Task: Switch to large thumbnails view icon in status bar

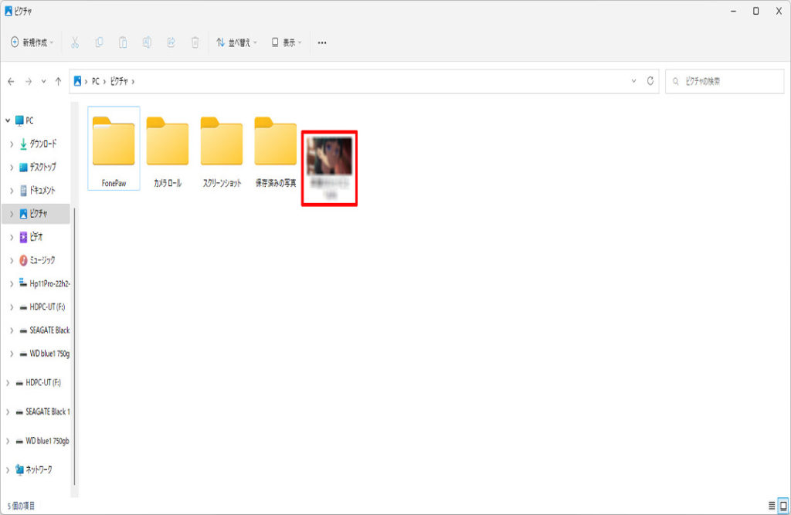Action: [x=782, y=505]
